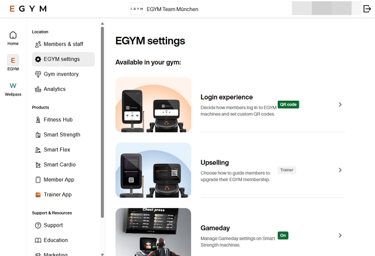
Task: Select EGYM settings menu label
Action: pos(62,59)
